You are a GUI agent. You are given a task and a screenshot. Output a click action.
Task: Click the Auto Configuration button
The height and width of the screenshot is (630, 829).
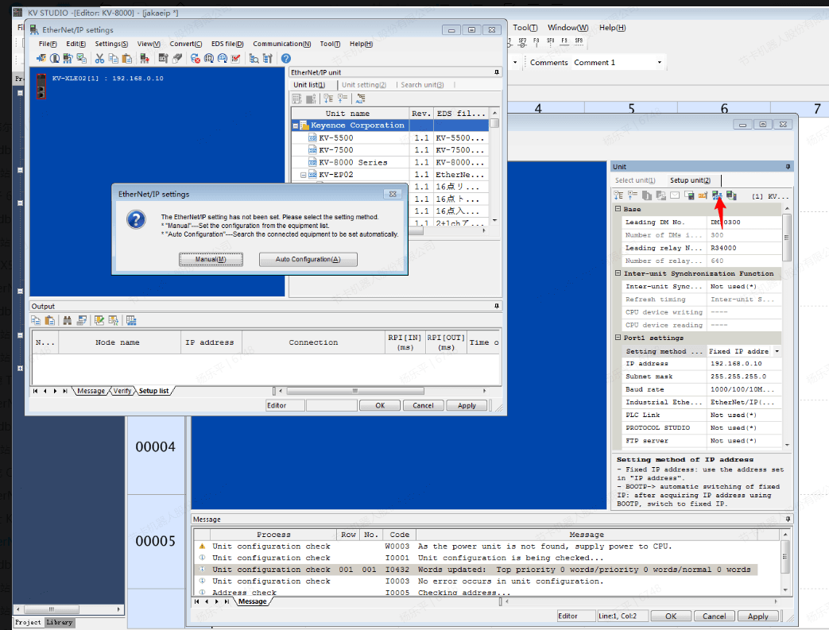(x=308, y=260)
